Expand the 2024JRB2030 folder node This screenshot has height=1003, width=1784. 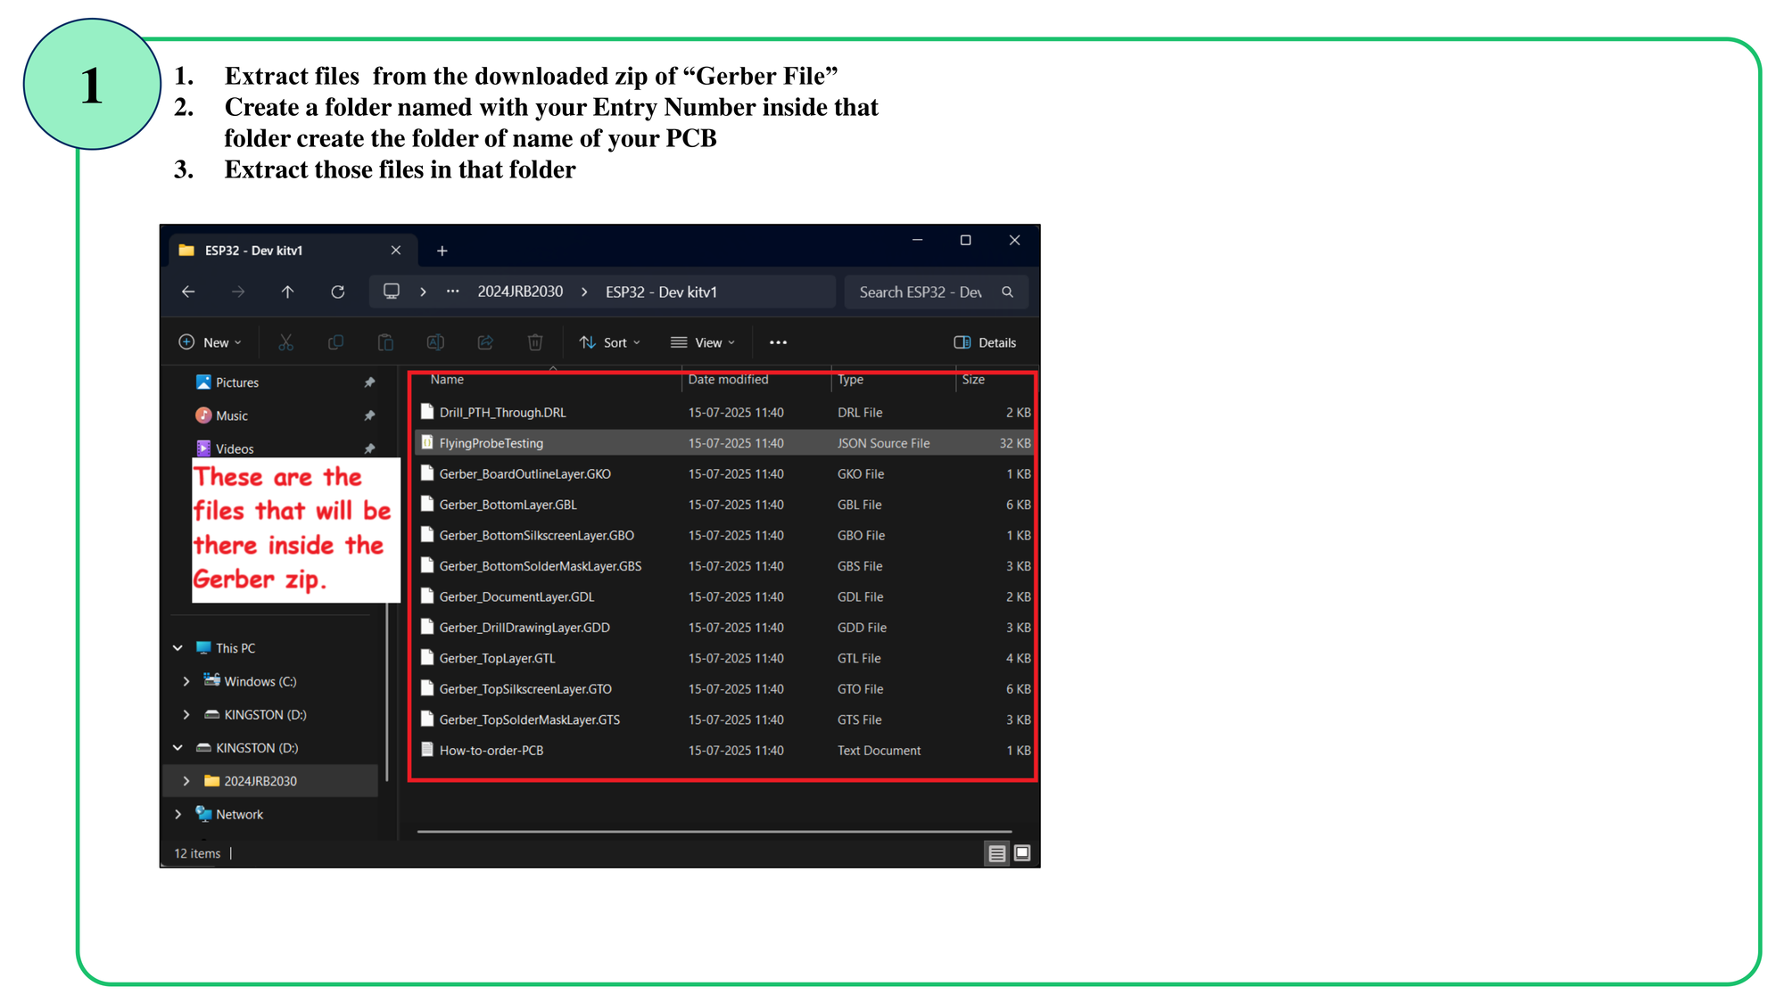pos(186,781)
